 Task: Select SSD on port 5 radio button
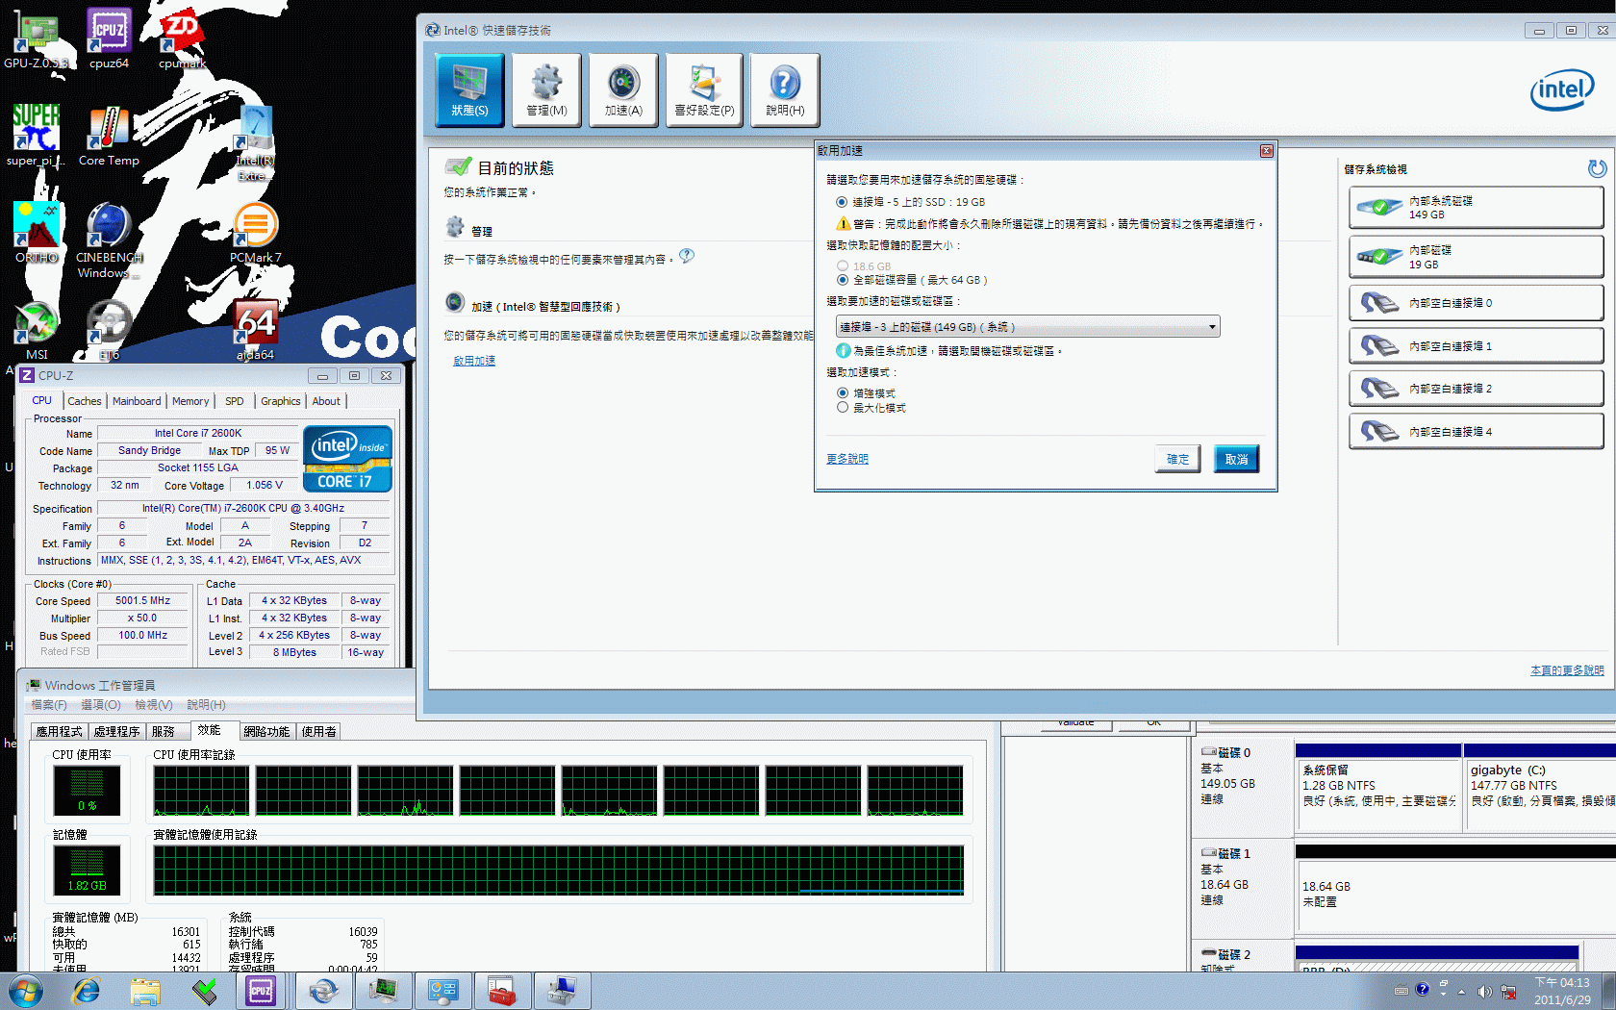click(842, 202)
